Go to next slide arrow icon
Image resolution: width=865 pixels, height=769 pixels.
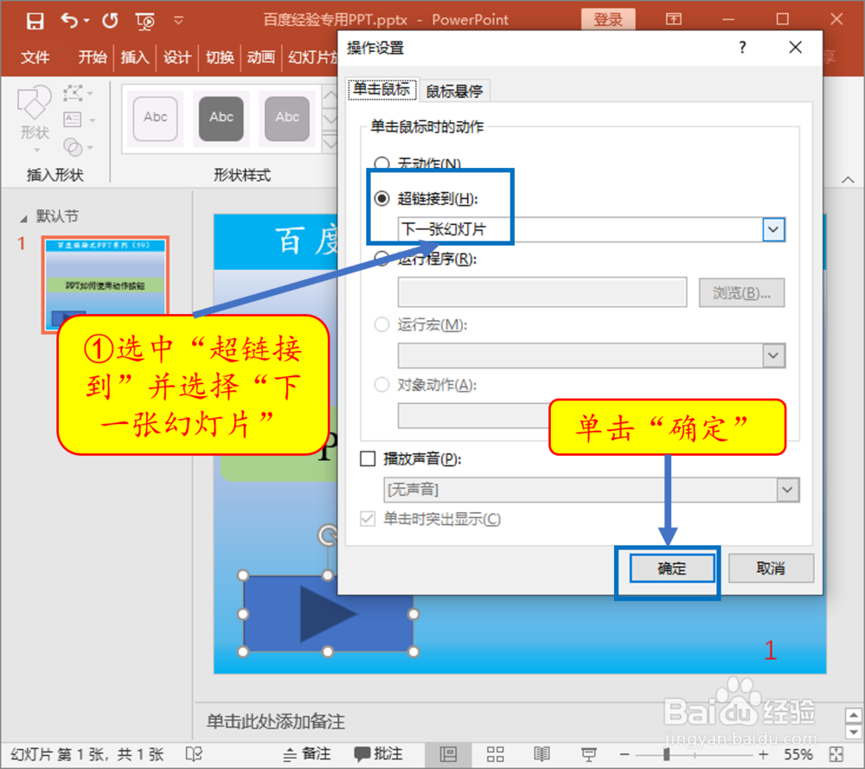(854, 732)
